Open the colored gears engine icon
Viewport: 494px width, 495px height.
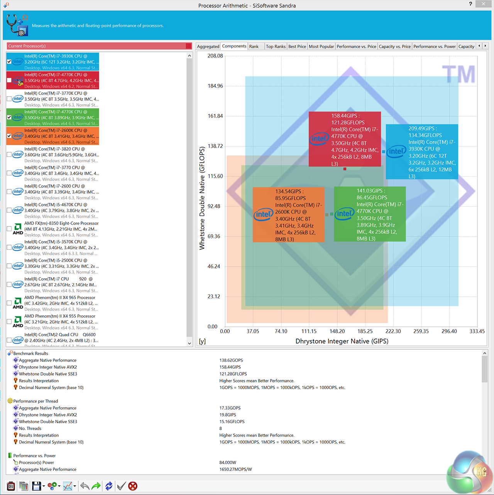(52, 486)
